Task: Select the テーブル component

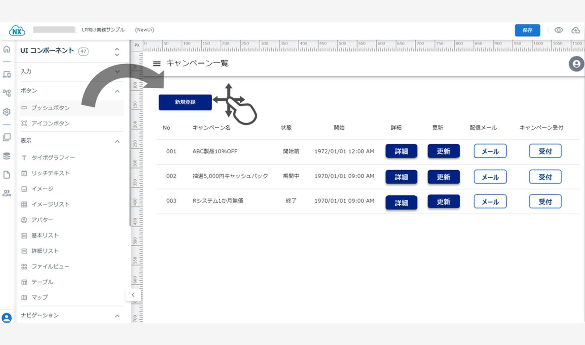Action: tap(42, 282)
